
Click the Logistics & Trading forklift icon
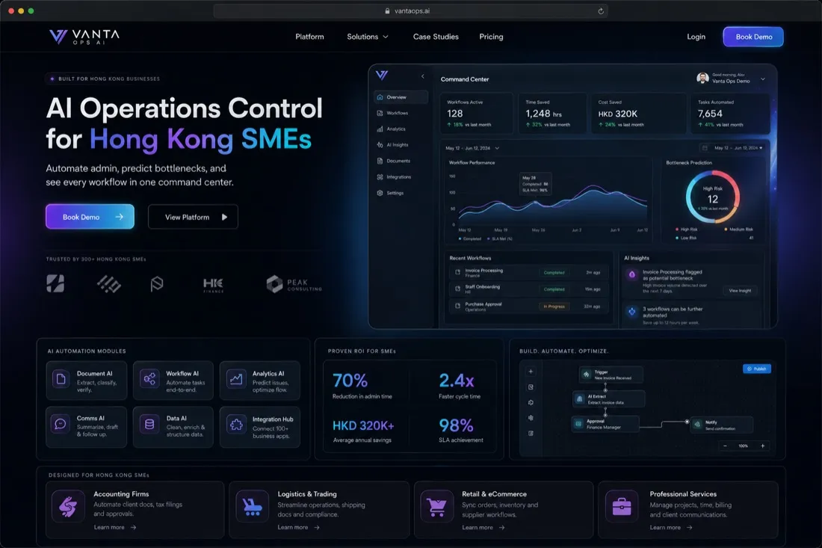tap(253, 507)
